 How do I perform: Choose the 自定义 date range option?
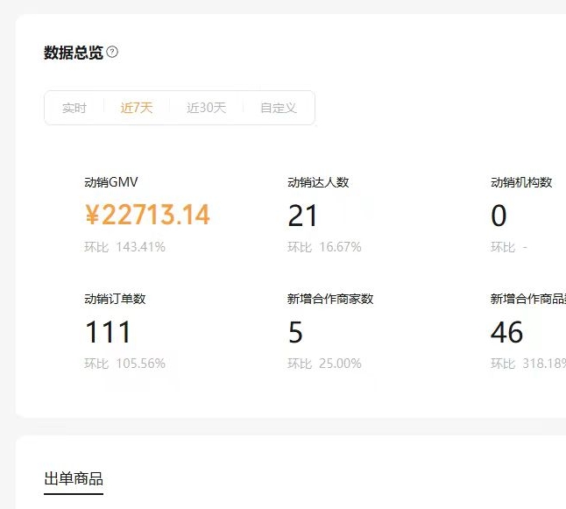(279, 108)
